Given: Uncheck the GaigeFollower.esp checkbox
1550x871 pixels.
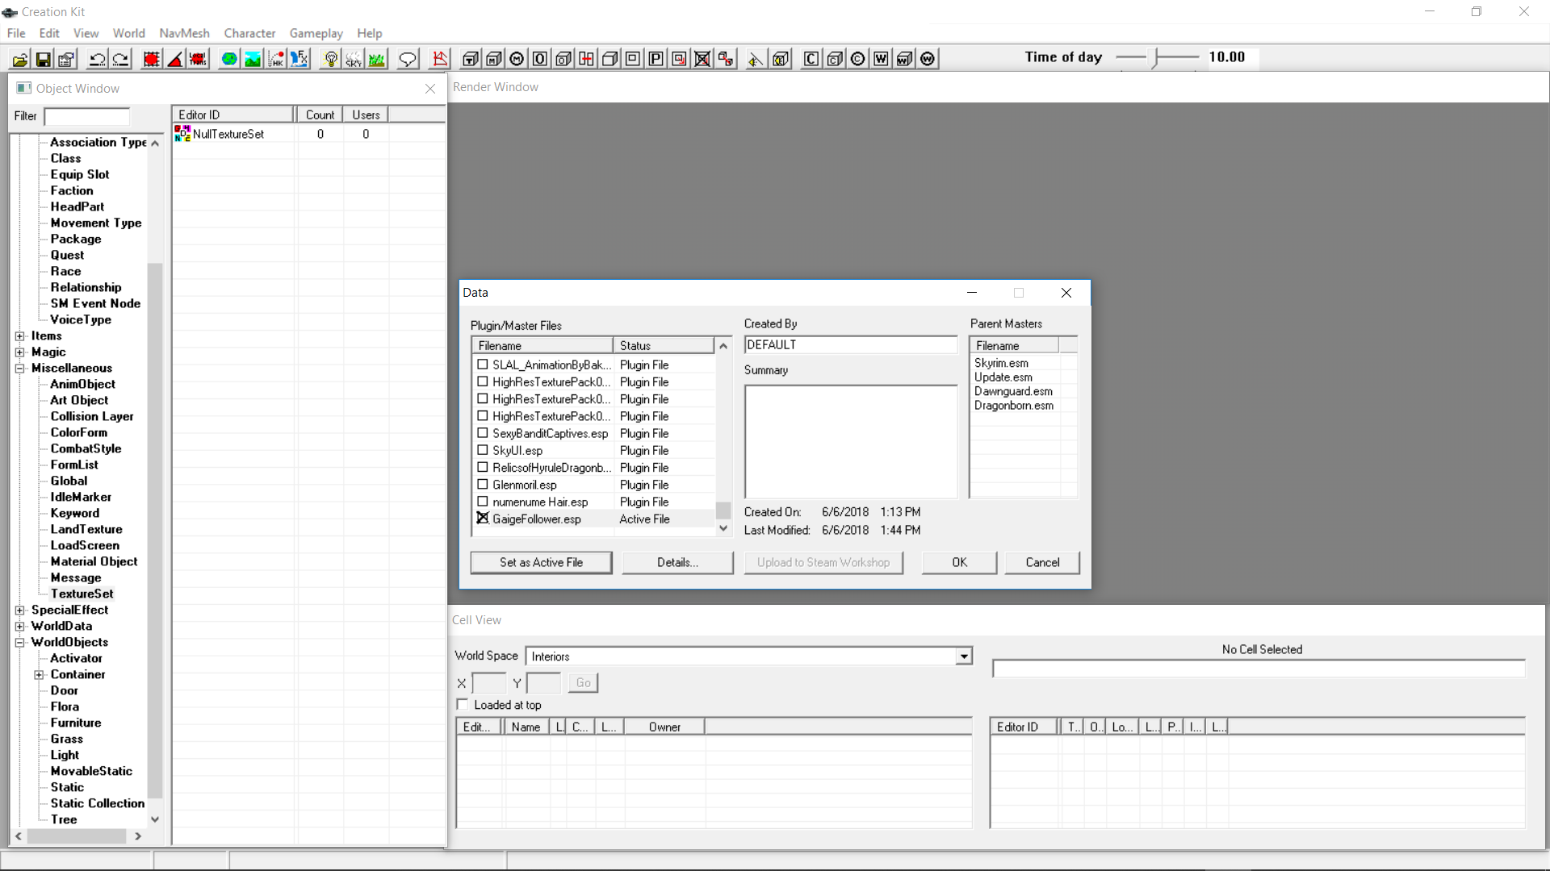Looking at the screenshot, I should pos(483,519).
